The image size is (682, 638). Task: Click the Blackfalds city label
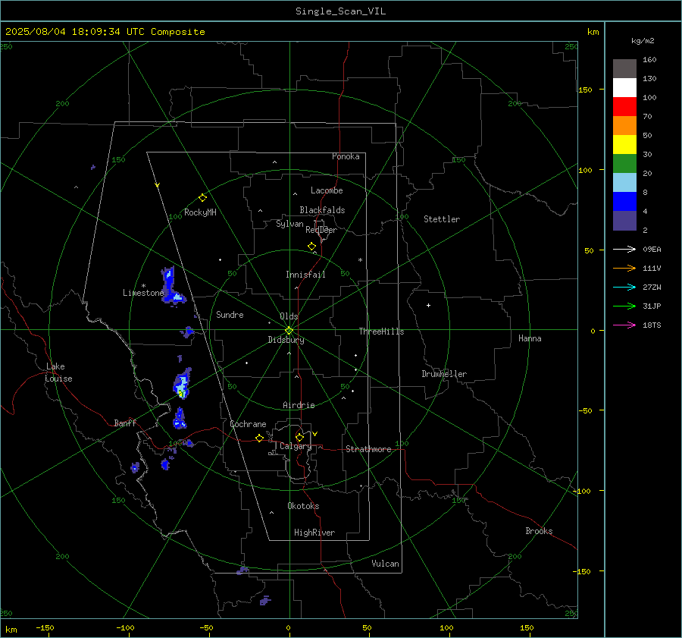click(322, 210)
